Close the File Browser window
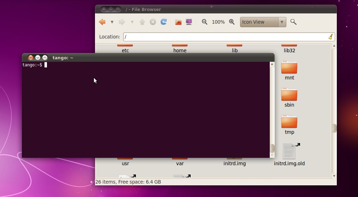The height and width of the screenshot is (197, 358). pyautogui.click(x=104, y=9)
